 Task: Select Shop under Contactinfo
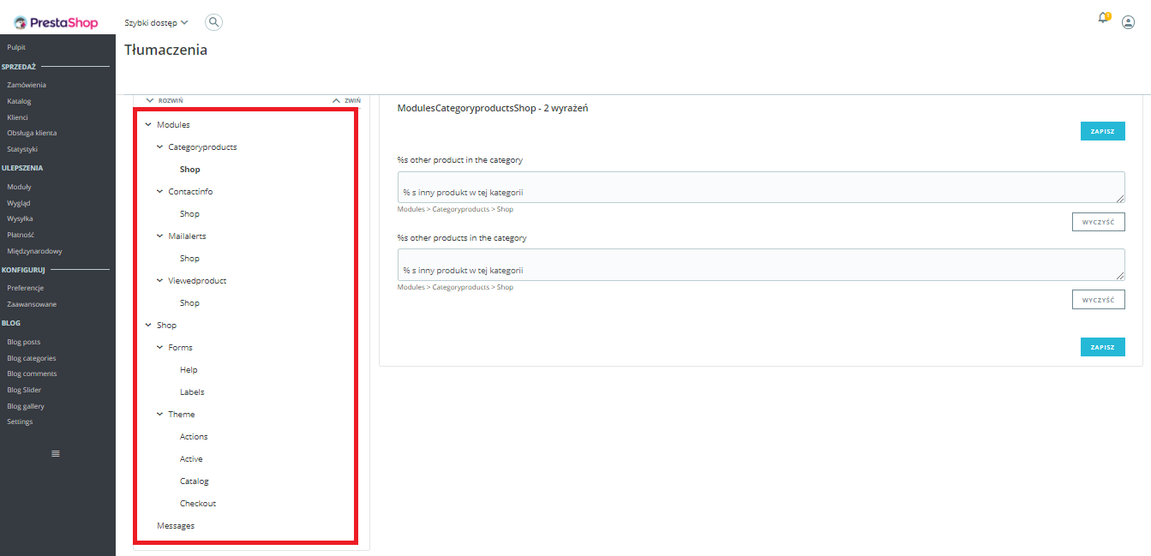coord(189,214)
